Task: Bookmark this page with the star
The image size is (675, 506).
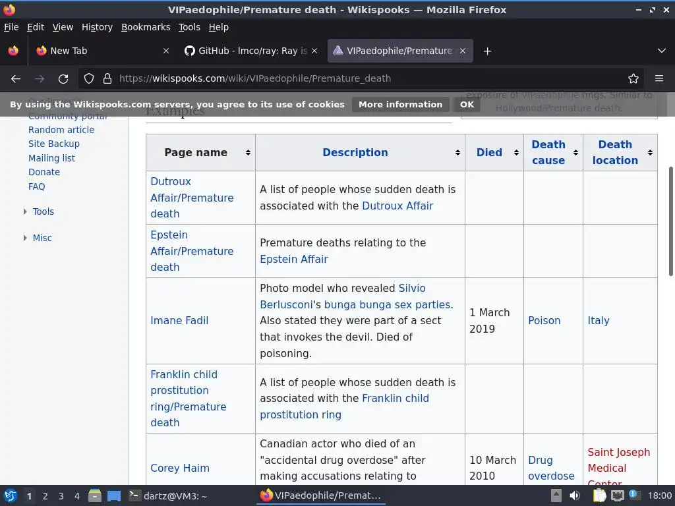Action: pos(633,79)
